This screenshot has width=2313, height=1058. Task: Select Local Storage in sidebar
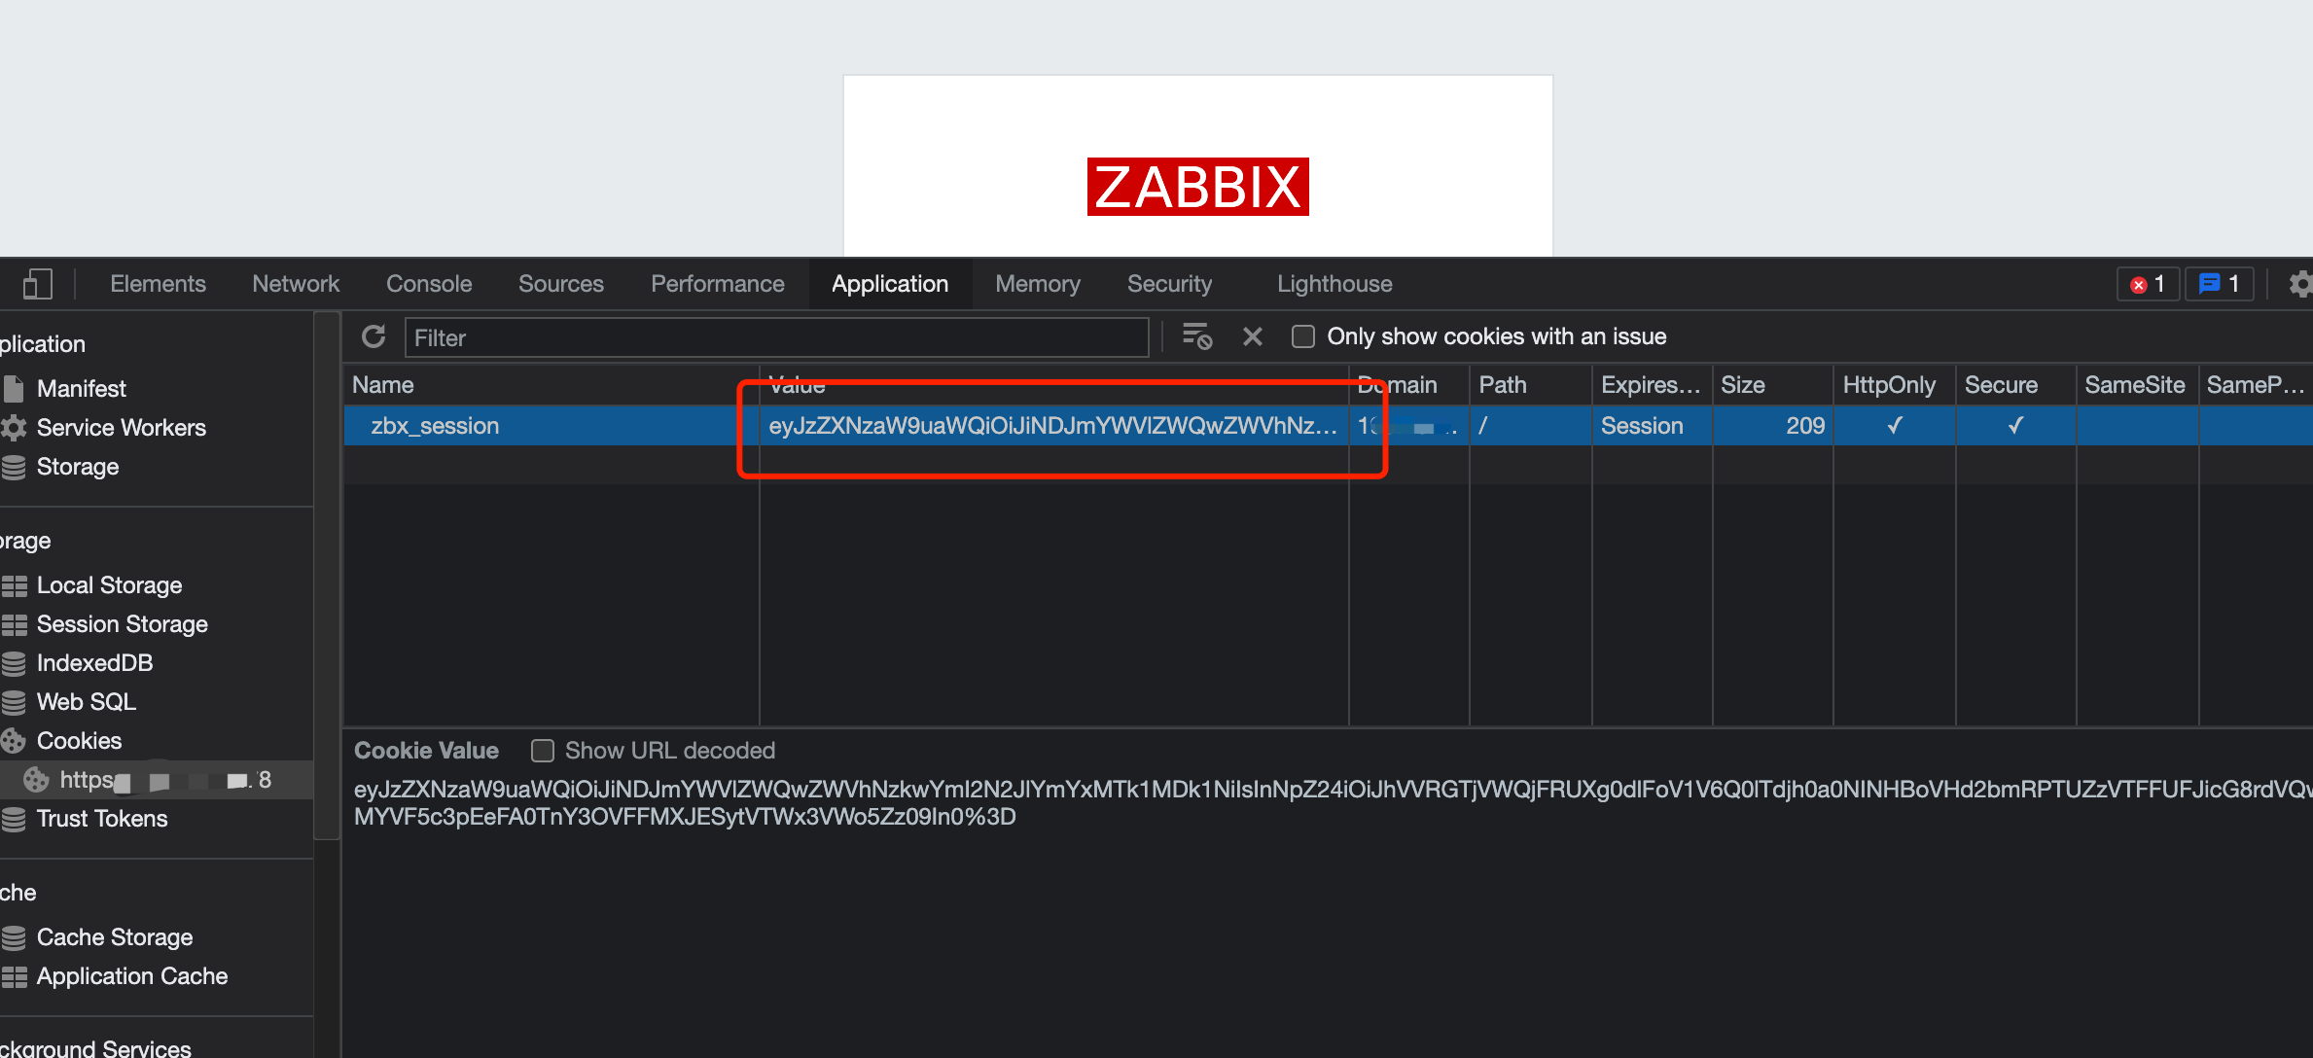[x=109, y=585]
